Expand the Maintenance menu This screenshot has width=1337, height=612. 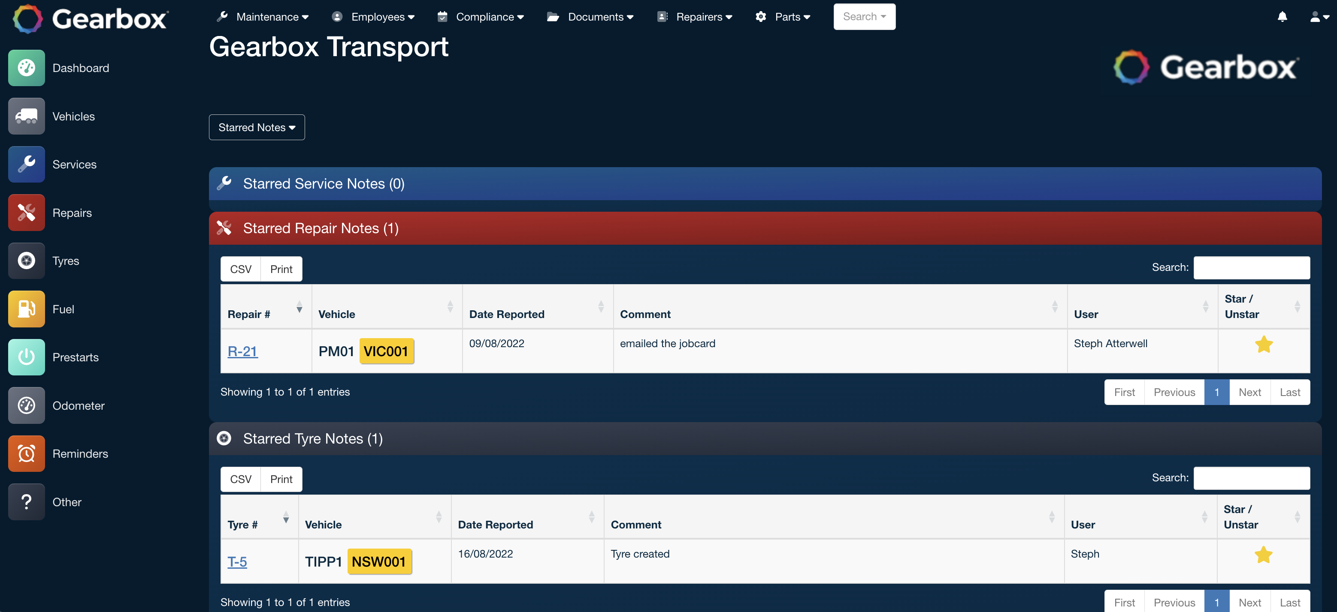click(x=263, y=17)
